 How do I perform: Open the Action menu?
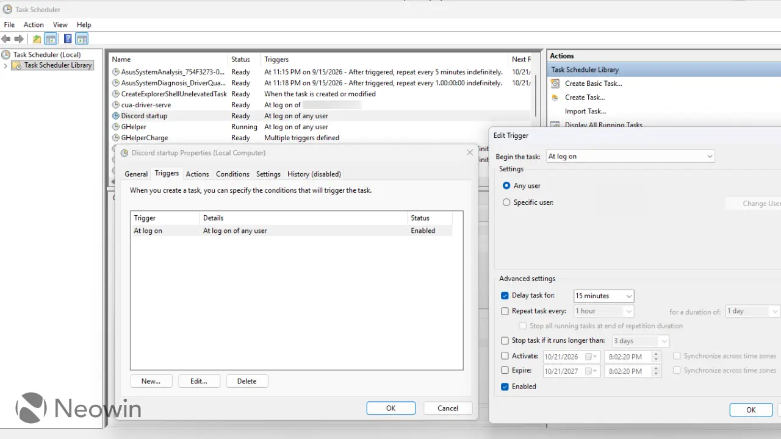(34, 25)
